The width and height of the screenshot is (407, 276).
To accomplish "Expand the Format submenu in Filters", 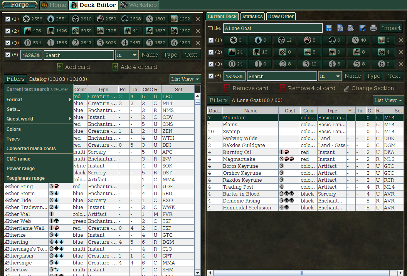I will [39, 100].
